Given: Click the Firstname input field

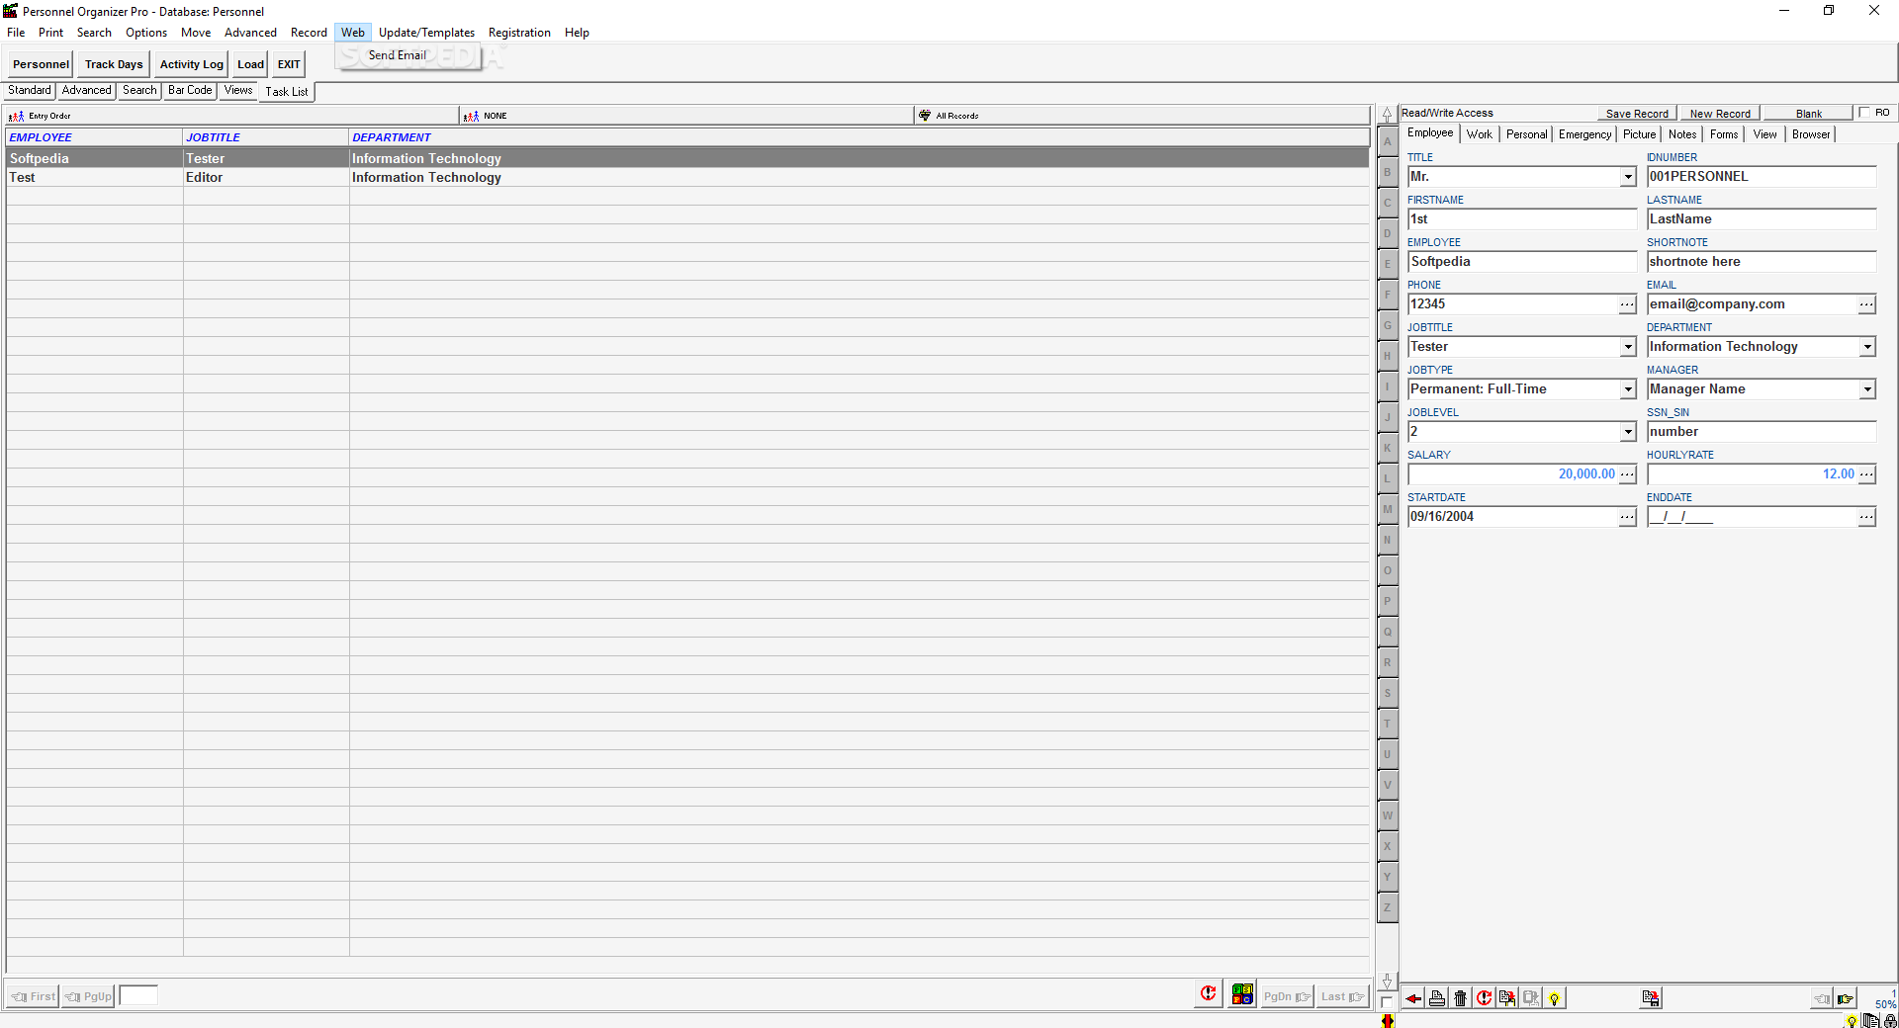Looking at the screenshot, I should point(1522,219).
